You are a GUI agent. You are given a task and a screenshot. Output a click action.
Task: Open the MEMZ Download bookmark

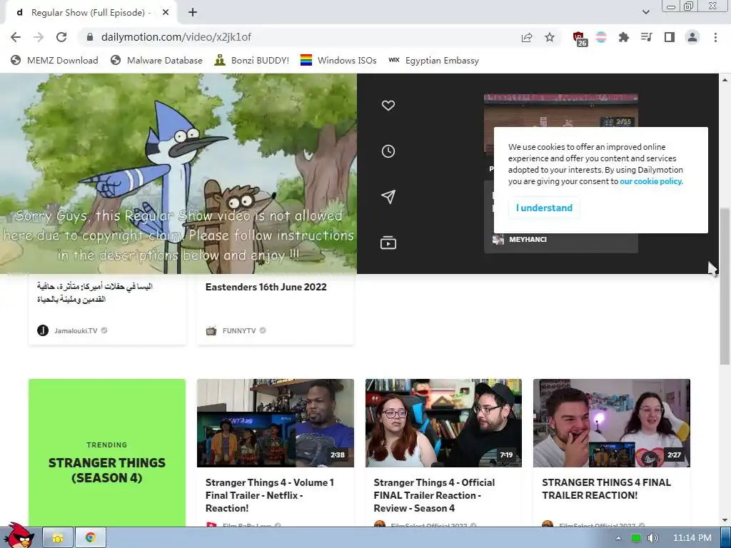tap(54, 61)
